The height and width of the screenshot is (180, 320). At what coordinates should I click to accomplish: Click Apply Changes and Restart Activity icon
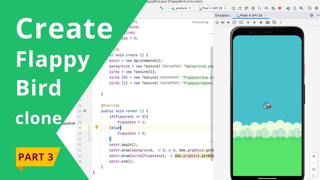(x=240, y=8)
